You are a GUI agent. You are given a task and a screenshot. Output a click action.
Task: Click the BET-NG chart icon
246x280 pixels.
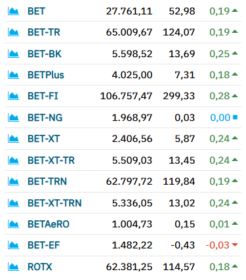[13, 118]
